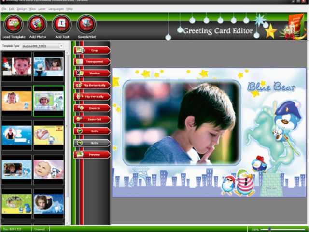This screenshot has width=309, height=232.
Task: Select the green-yellow oval frame template
Action: 17,204
